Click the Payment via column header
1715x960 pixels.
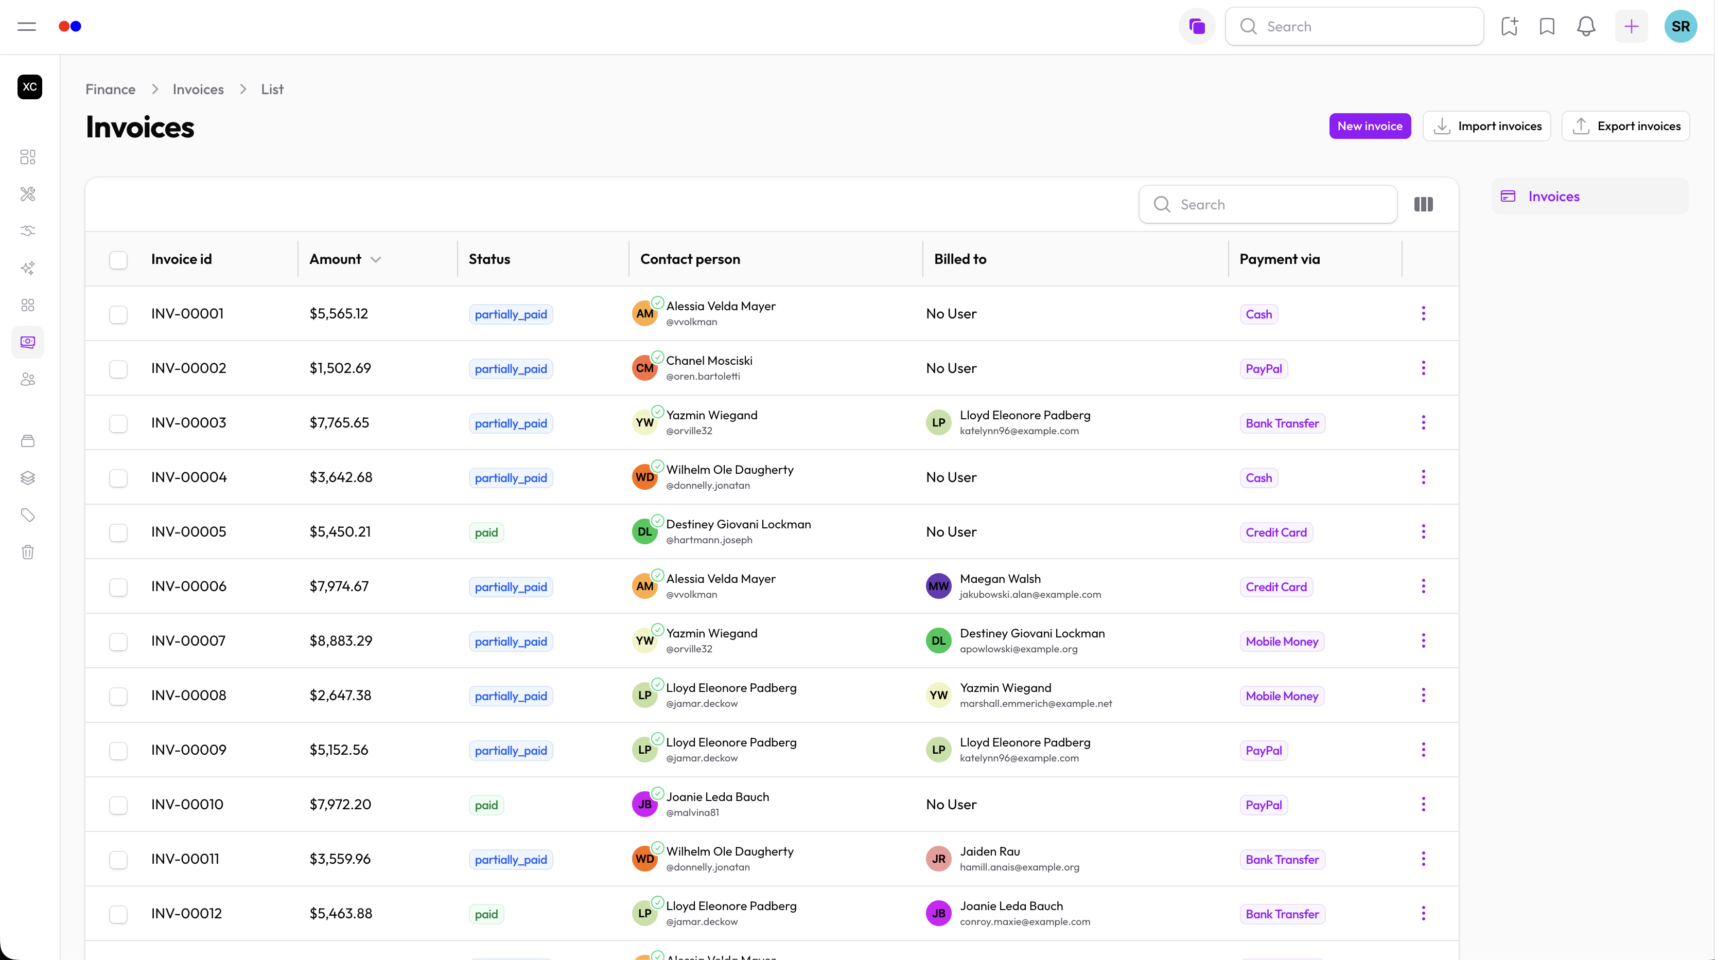point(1280,259)
